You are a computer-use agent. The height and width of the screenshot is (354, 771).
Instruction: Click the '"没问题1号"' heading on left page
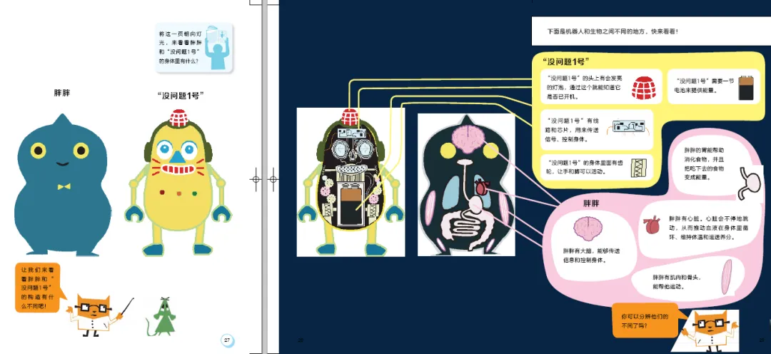coord(179,96)
